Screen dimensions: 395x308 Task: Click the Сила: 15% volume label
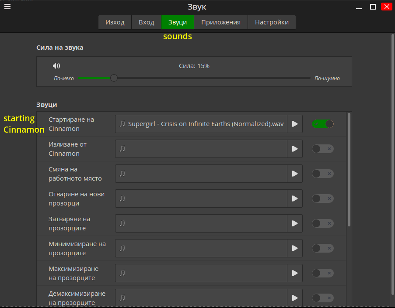194,66
